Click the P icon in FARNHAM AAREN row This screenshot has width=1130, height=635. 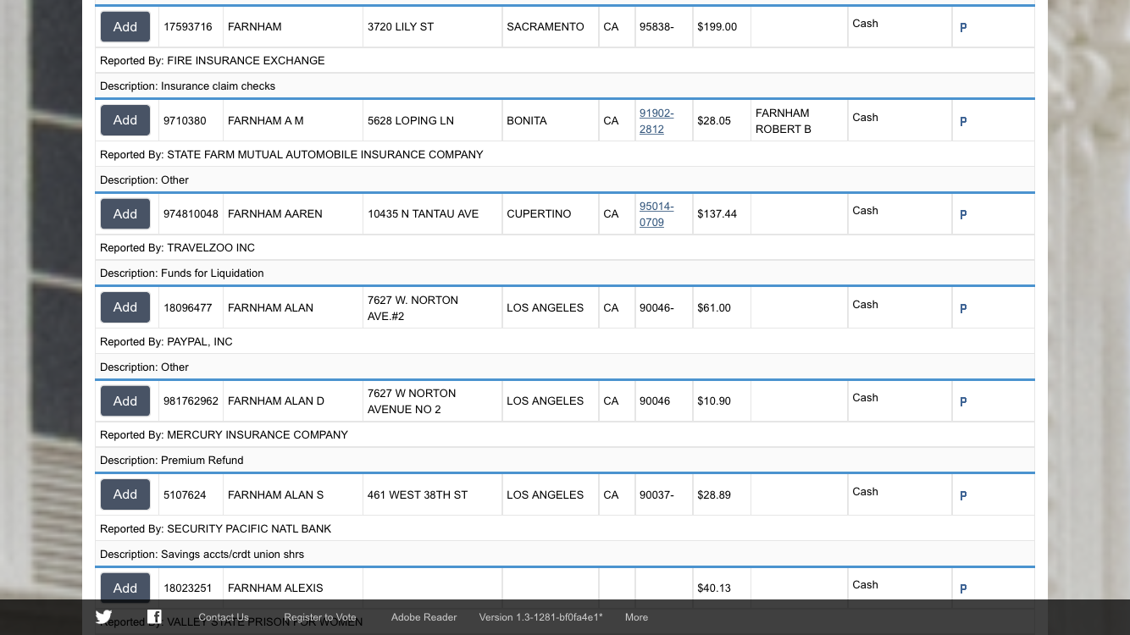(963, 214)
